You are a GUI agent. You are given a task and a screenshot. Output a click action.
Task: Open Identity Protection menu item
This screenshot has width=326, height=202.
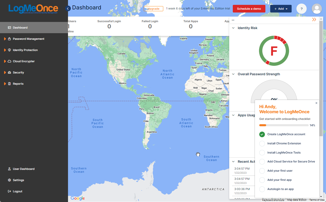34,50
